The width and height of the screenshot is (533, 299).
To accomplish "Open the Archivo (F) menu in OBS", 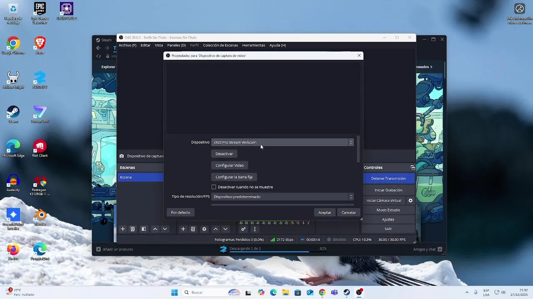I will pyautogui.click(x=127, y=45).
